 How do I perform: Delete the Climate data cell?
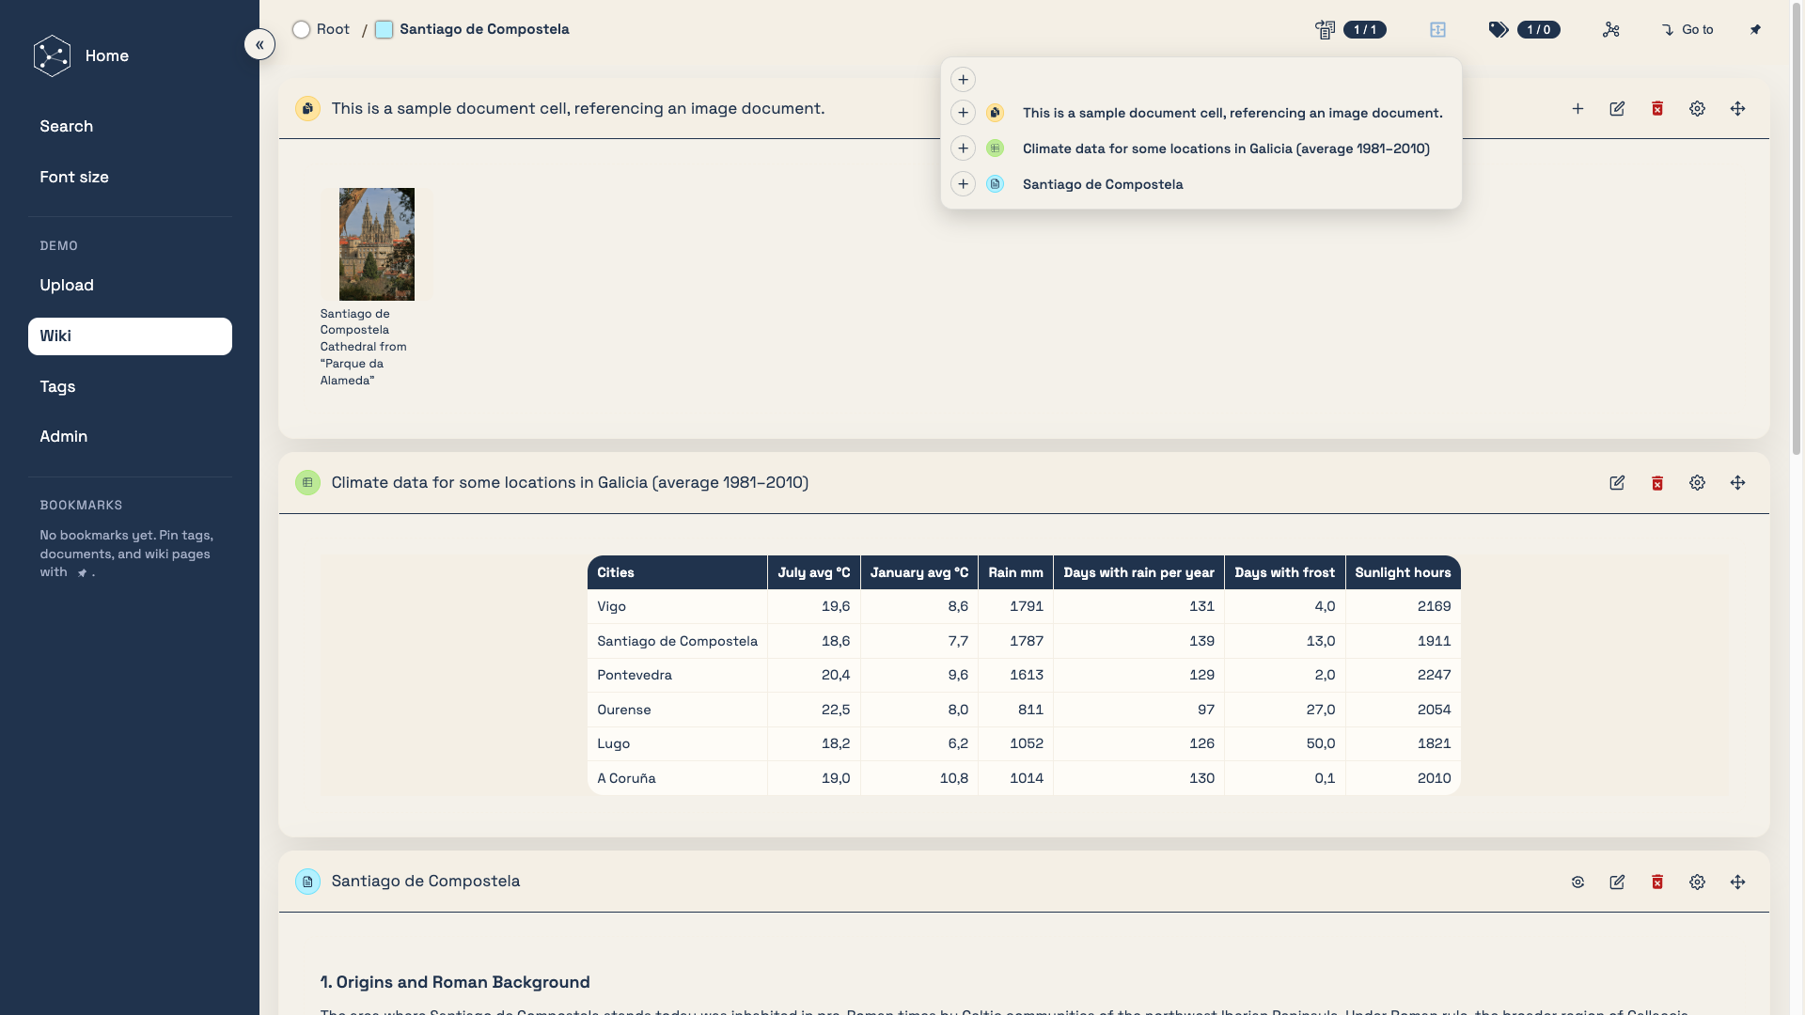pos(1657,483)
